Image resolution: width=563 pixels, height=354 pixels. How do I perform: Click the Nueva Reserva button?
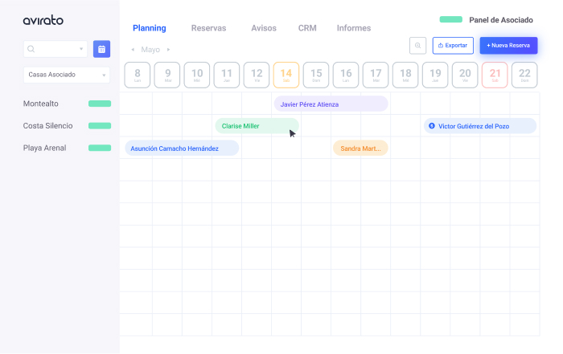pos(508,46)
